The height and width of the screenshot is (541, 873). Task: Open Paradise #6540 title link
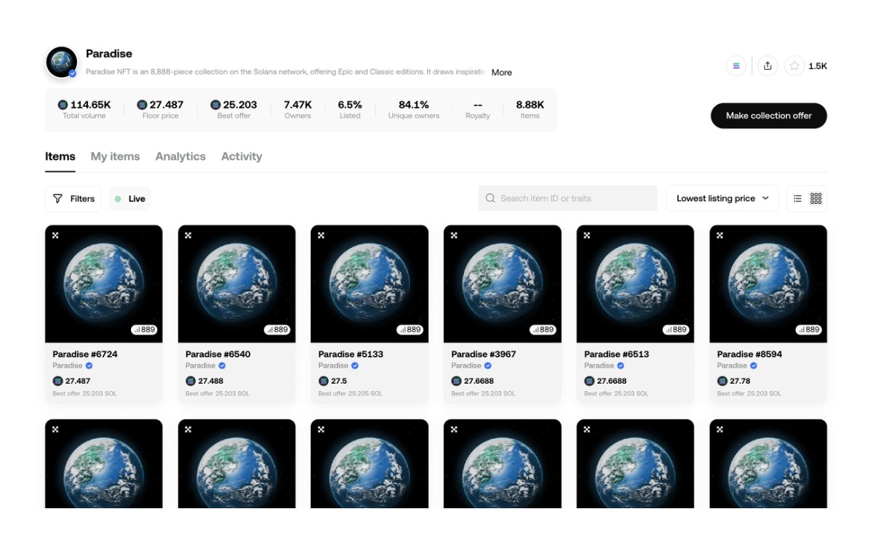click(x=218, y=354)
